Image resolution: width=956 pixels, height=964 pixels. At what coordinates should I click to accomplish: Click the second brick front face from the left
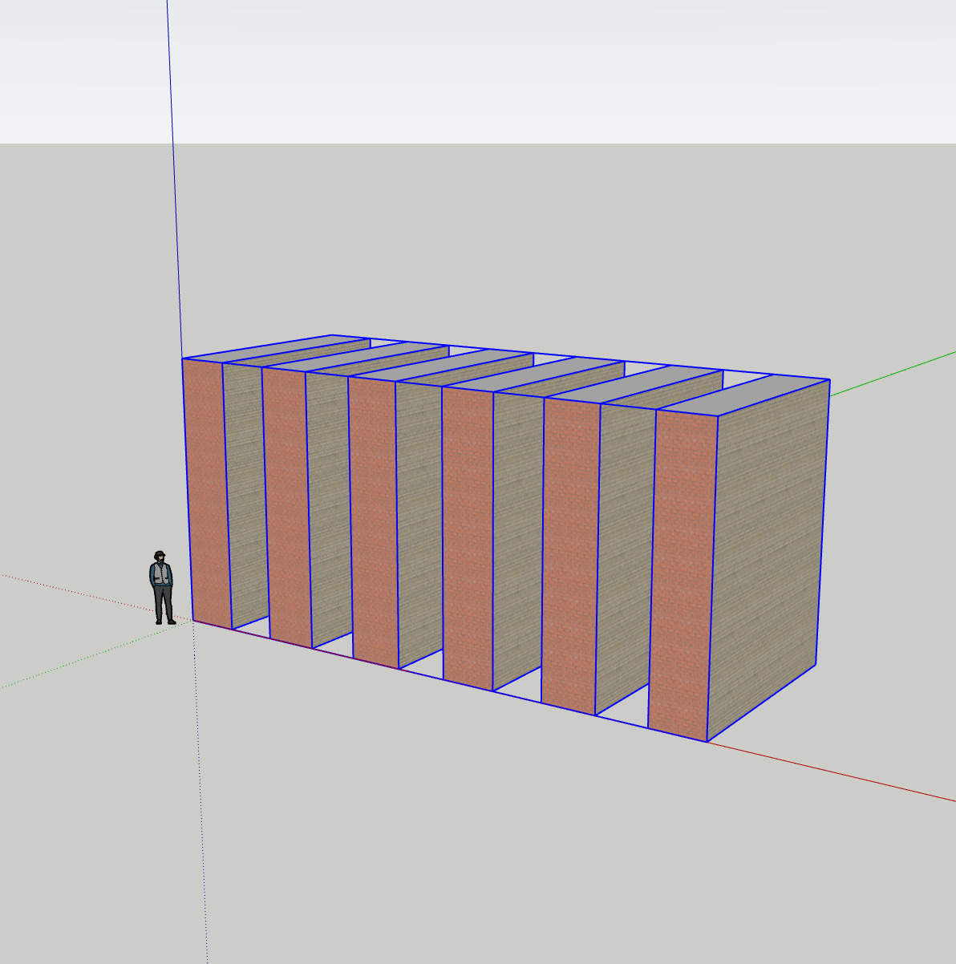pos(288,508)
